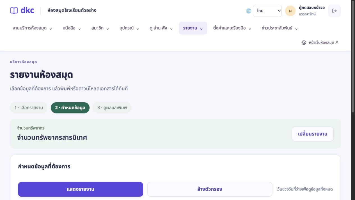Viewport: 355px width, 200px height.
Task: Click the dkc book logo icon
Action: coord(14,11)
